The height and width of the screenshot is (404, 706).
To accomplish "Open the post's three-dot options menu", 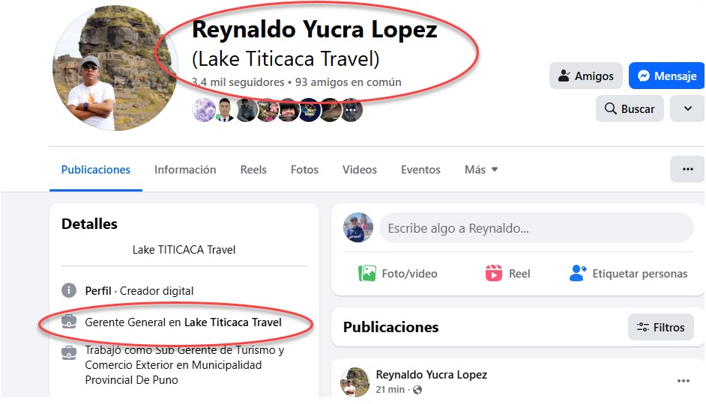I will (x=683, y=381).
